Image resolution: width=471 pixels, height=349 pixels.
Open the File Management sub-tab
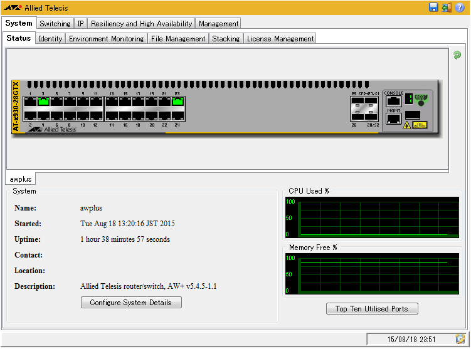(x=178, y=38)
